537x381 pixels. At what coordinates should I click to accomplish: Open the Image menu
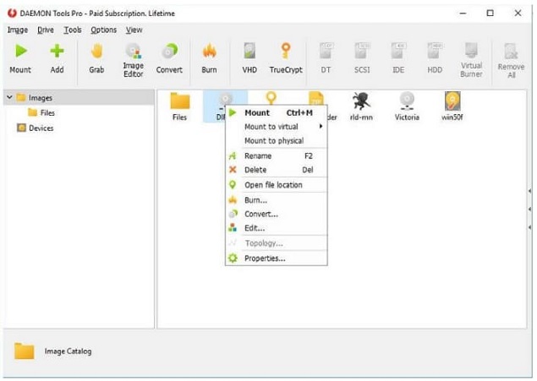(x=18, y=30)
